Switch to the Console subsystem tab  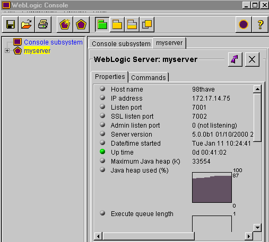[x=121, y=43]
